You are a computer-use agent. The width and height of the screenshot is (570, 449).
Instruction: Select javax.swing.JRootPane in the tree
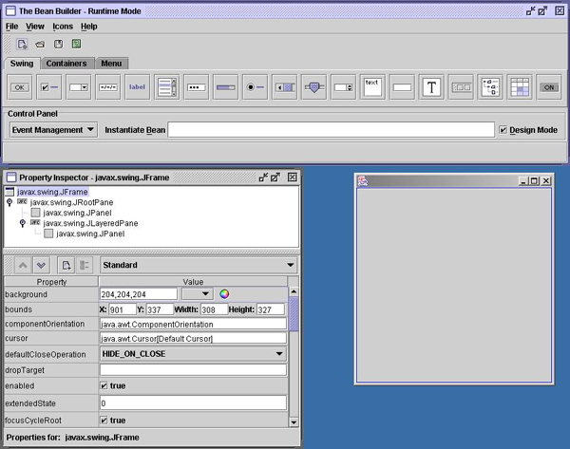tap(71, 202)
